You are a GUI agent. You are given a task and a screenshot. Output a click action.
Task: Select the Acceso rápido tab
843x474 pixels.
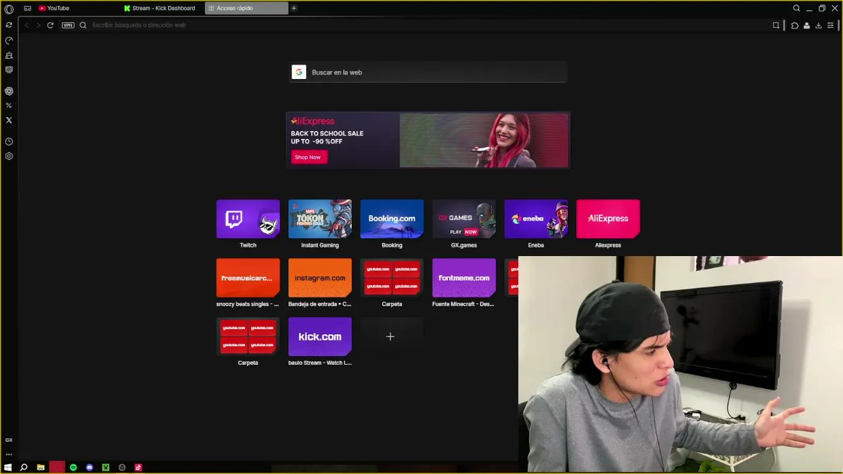tap(246, 9)
